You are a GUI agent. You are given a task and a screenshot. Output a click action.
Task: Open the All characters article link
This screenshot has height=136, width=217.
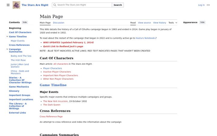pyautogui.click(x=61, y=64)
